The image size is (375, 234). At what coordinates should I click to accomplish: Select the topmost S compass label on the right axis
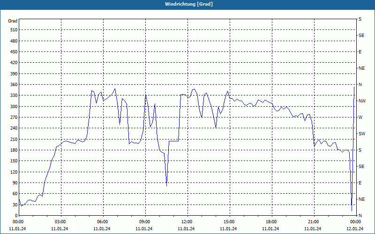point(360,19)
